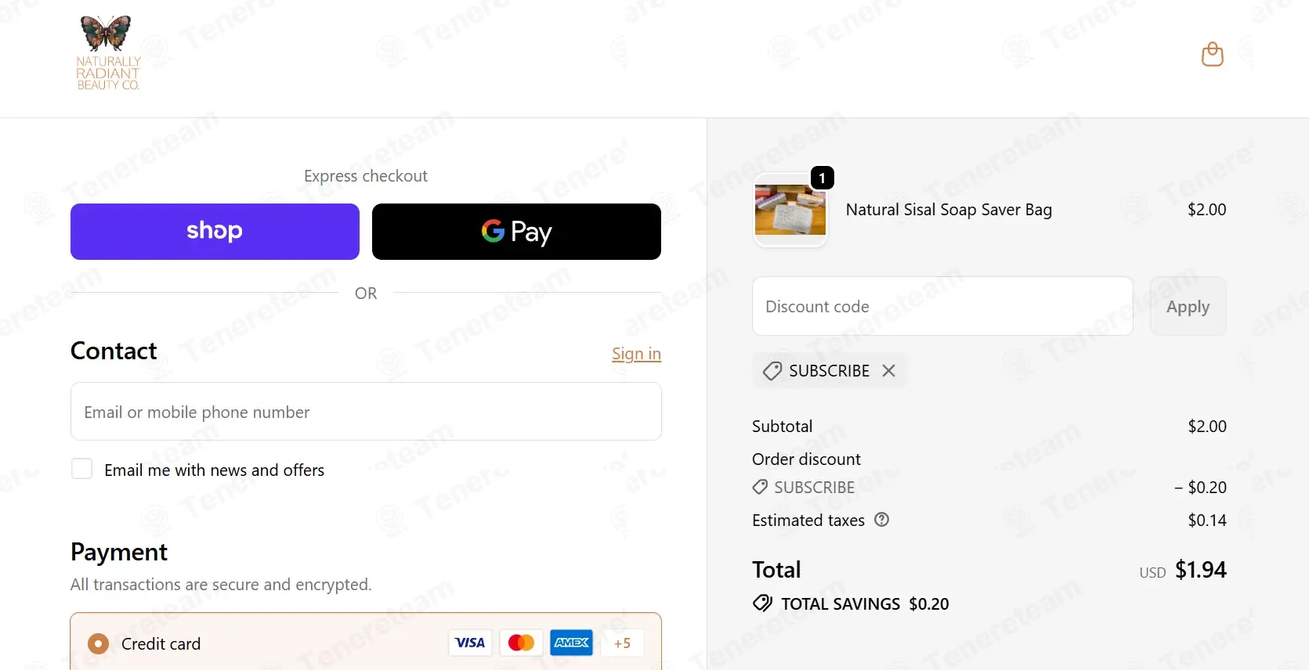1309x670 pixels.
Task: Click the Visa card icon
Action: pos(470,643)
